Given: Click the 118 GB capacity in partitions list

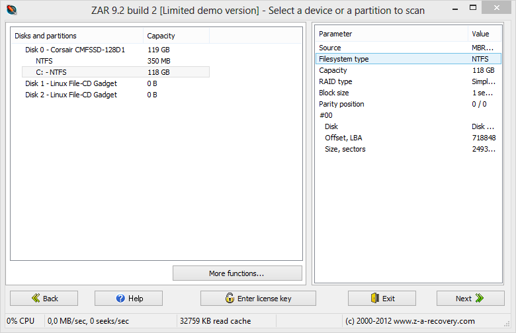Looking at the screenshot, I should pos(159,72).
